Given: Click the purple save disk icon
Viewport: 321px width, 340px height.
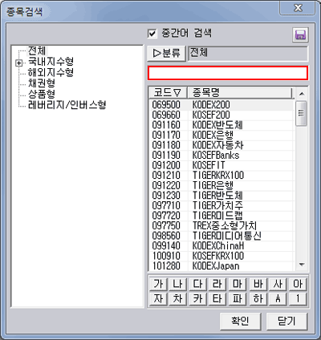Looking at the screenshot, I should pos(300,35).
